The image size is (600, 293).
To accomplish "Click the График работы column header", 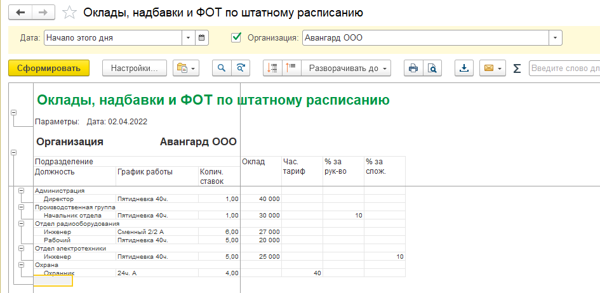I will click(157, 176).
